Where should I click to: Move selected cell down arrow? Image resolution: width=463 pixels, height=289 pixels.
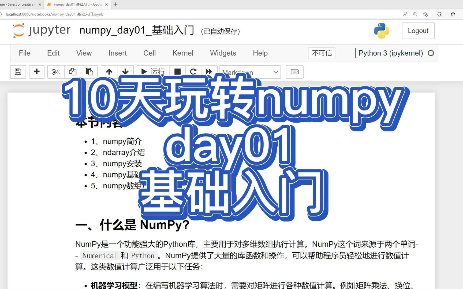click(x=125, y=72)
